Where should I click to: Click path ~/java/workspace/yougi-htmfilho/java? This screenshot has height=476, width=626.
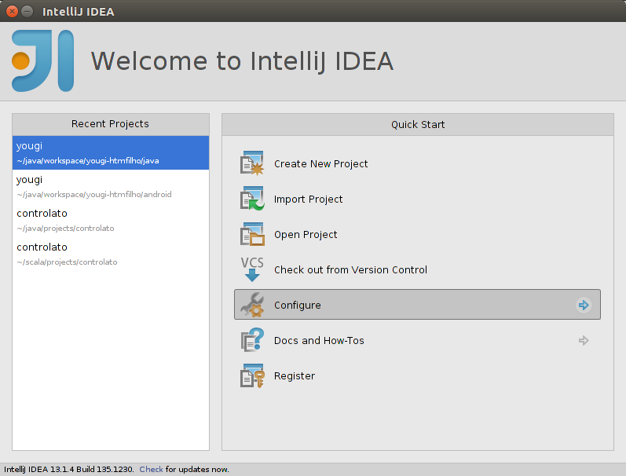coord(88,160)
